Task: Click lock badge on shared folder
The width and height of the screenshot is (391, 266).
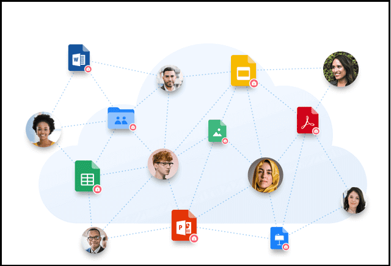Action: 133,127
